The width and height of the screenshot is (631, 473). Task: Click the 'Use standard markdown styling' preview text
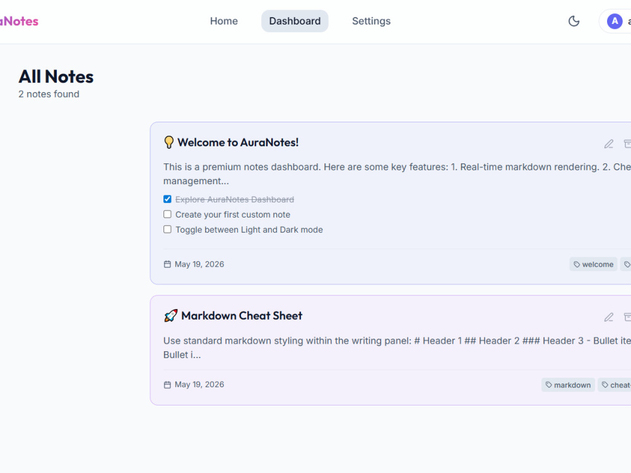click(x=397, y=347)
